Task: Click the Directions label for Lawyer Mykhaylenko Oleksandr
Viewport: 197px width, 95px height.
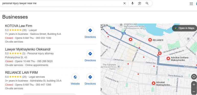Action: tap(90, 60)
